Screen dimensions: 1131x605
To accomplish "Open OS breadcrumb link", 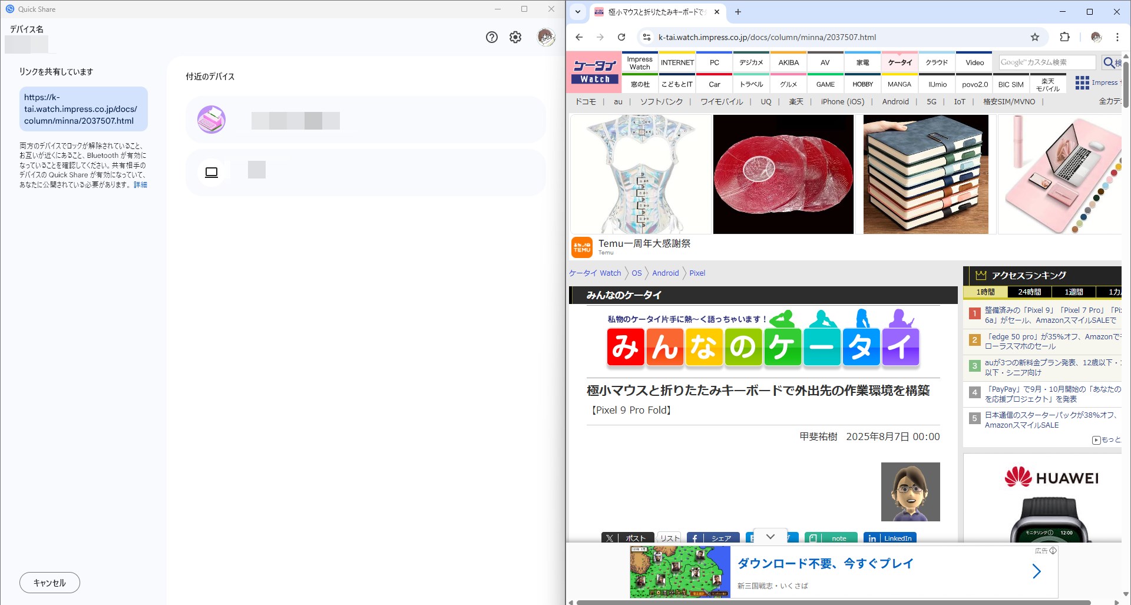I will tap(637, 273).
